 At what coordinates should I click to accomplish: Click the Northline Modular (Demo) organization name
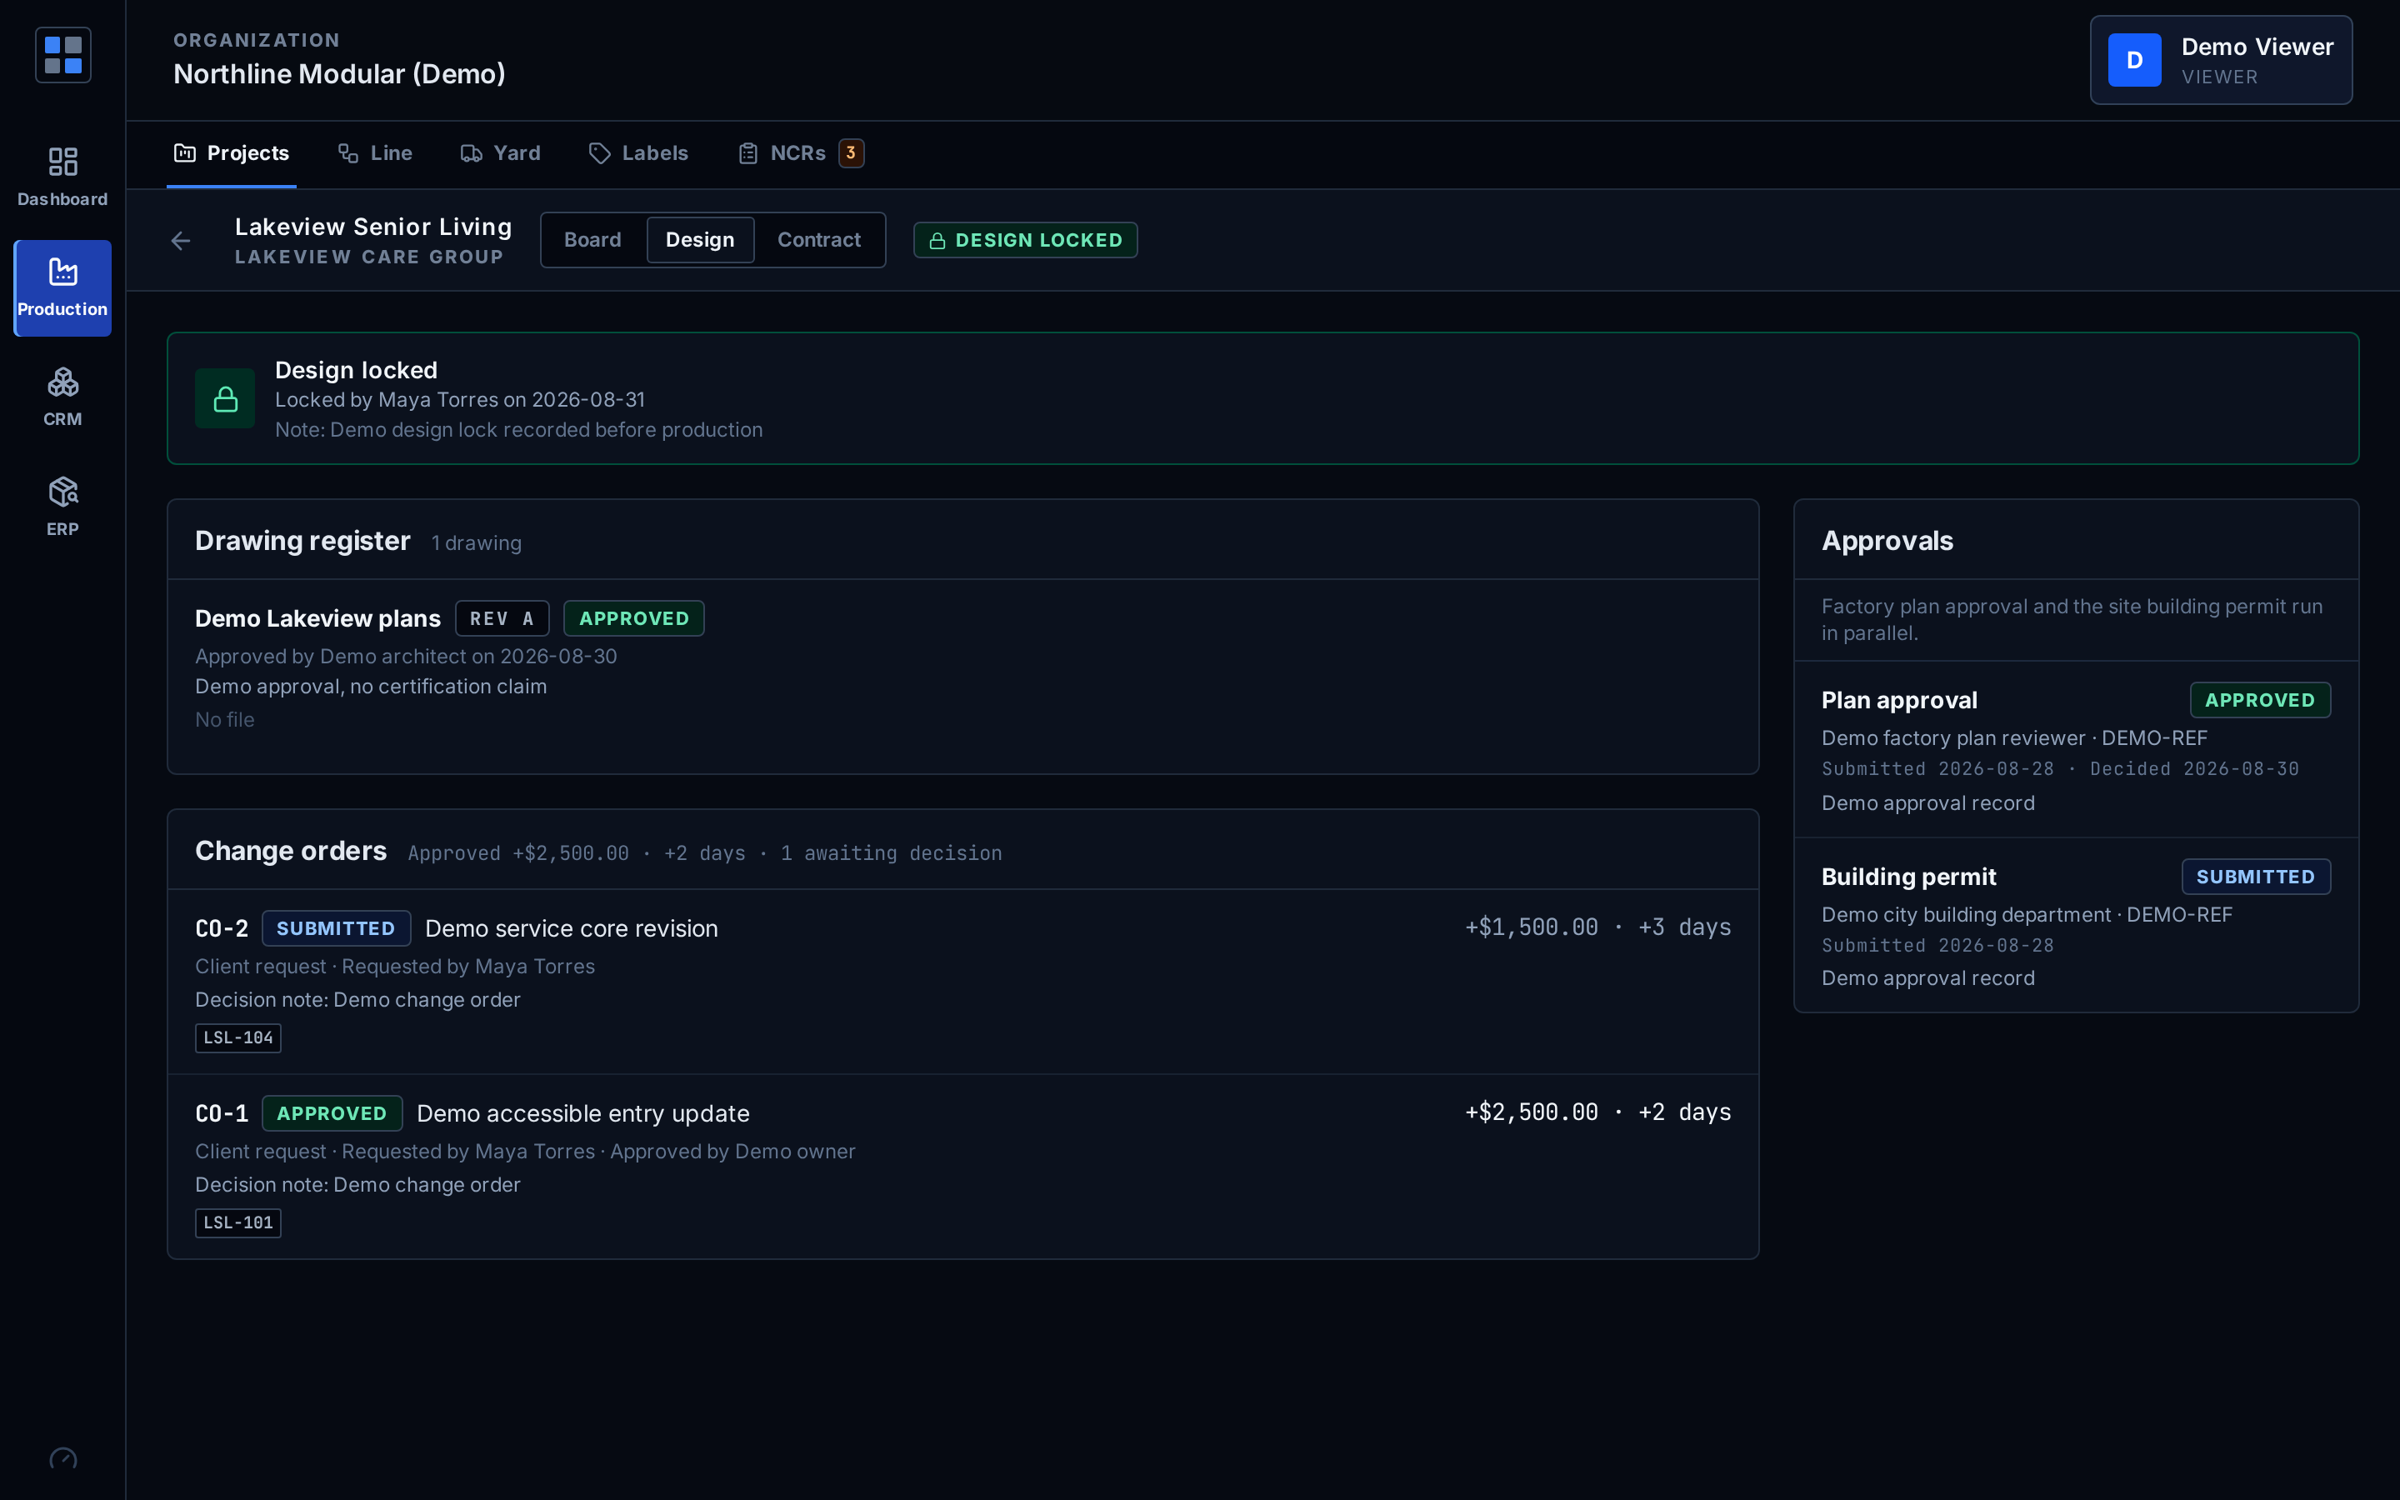(x=339, y=73)
